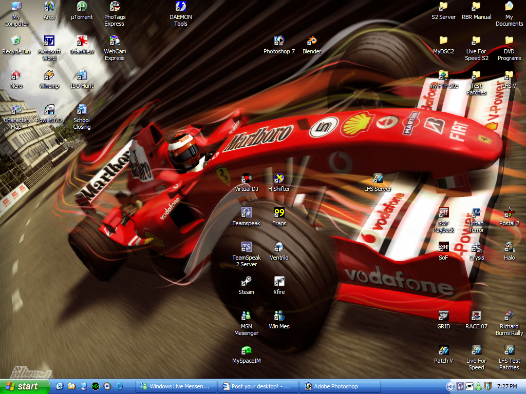Click the security shield tray icon
The height and width of the screenshot is (394, 526).
(x=488, y=387)
